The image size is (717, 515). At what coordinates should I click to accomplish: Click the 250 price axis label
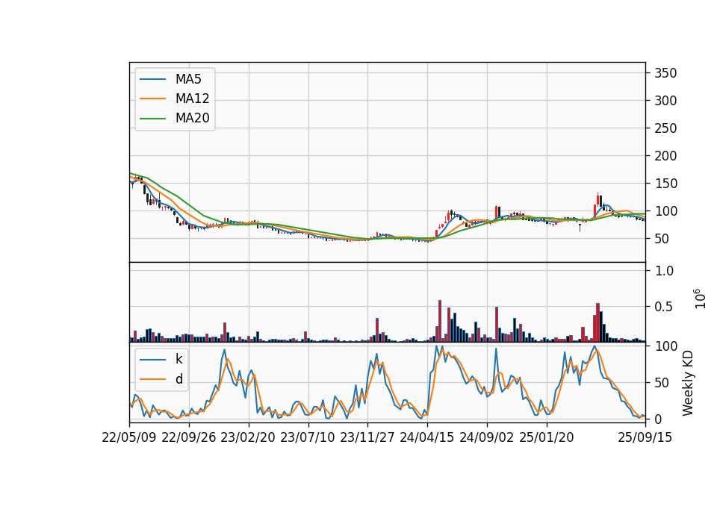pos(665,128)
